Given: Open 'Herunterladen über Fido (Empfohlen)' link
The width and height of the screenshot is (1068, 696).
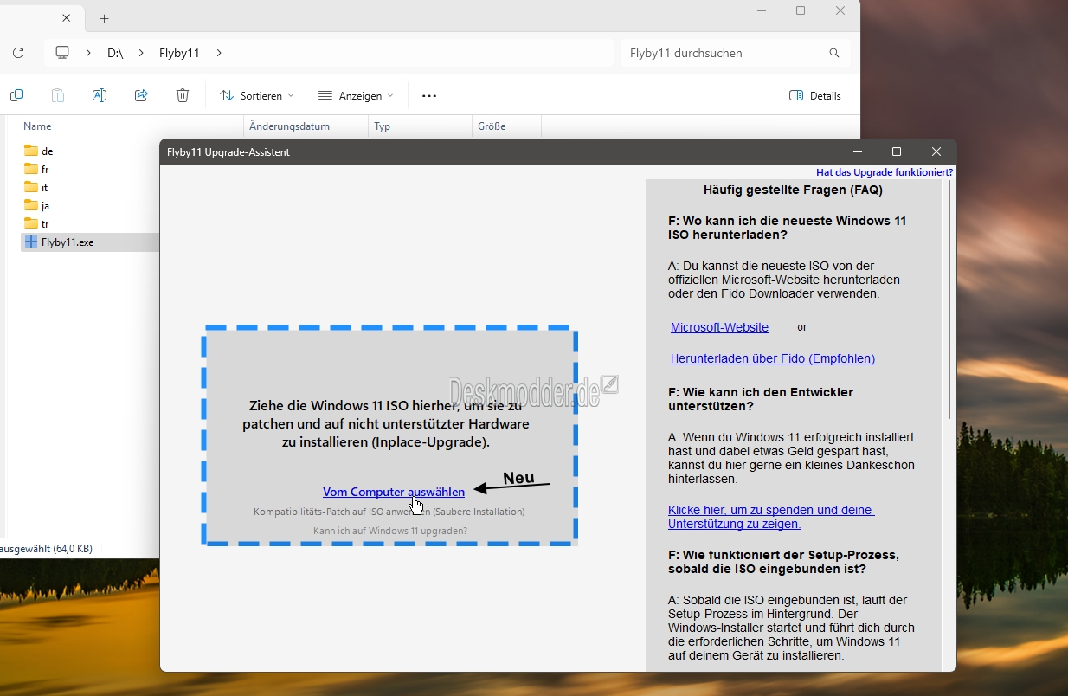Looking at the screenshot, I should click(773, 358).
